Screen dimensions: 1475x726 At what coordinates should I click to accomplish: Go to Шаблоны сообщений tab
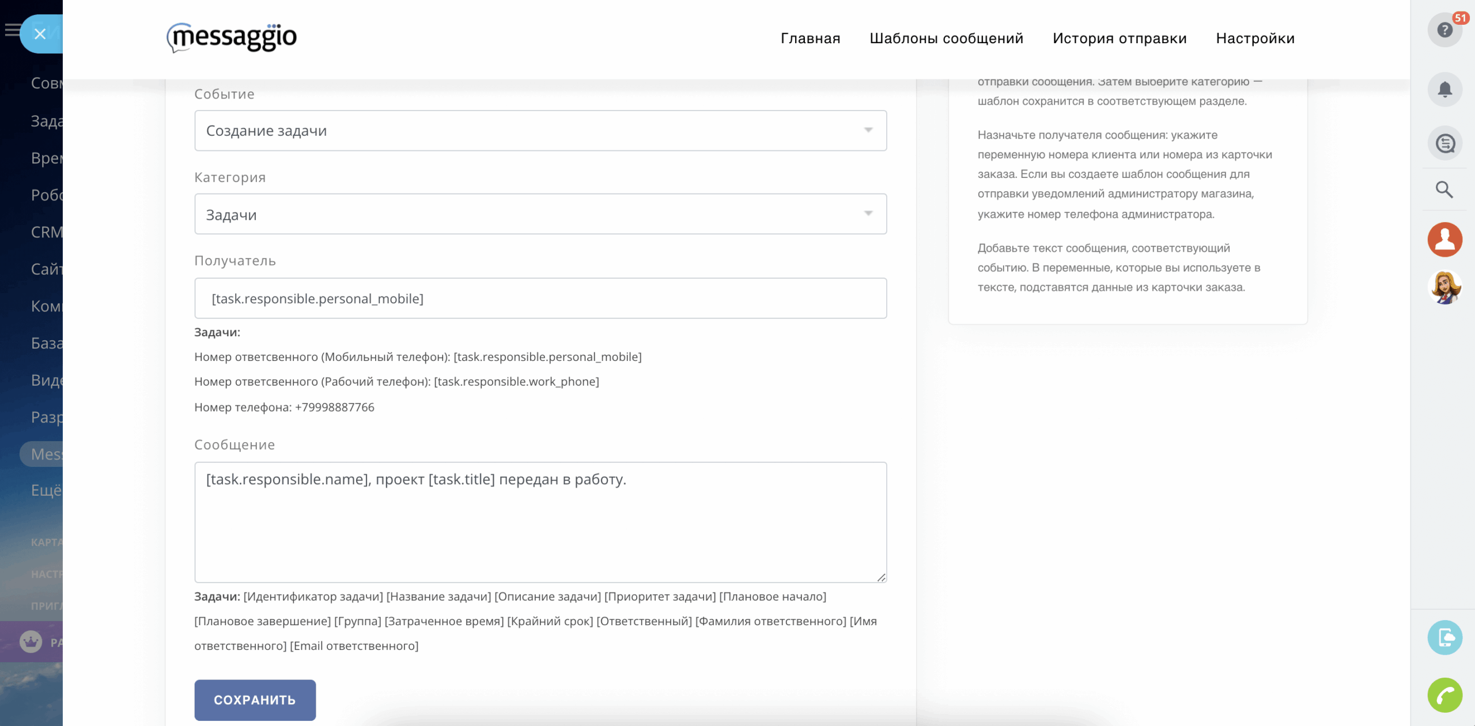click(946, 39)
